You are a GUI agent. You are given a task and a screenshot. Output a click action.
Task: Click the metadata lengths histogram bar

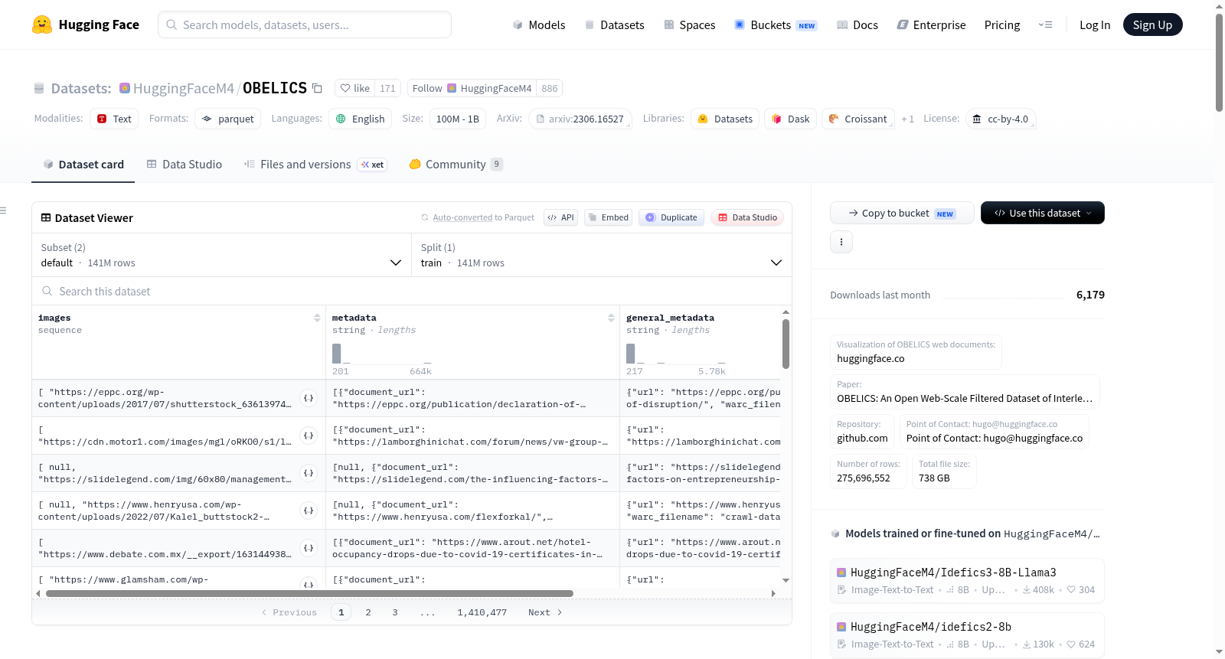pos(336,353)
